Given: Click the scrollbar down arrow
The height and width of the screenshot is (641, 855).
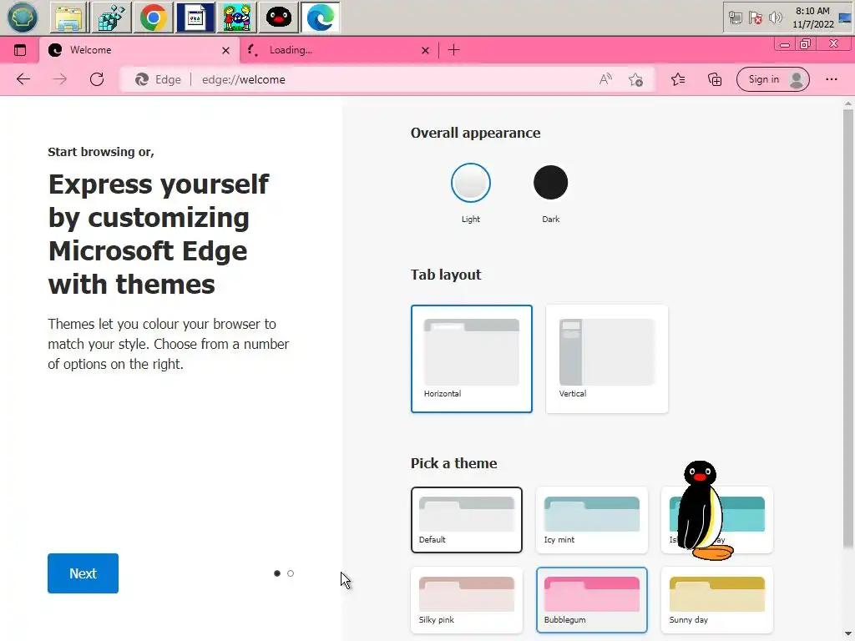Looking at the screenshot, I should pyautogui.click(x=848, y=634).
